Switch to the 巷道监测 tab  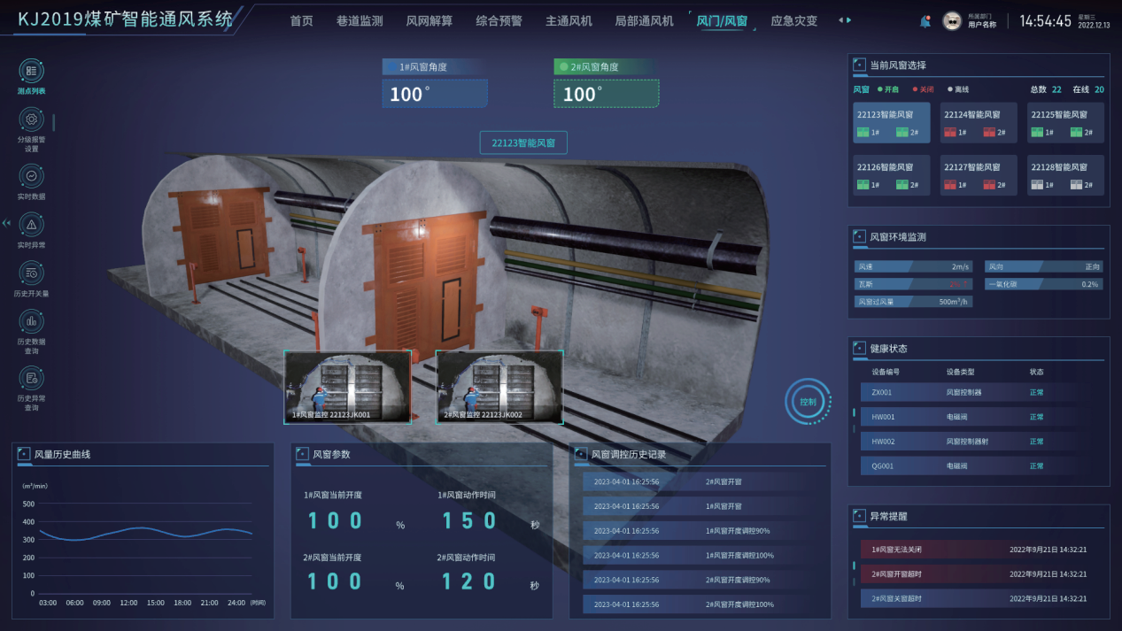[x=360, y=20]
